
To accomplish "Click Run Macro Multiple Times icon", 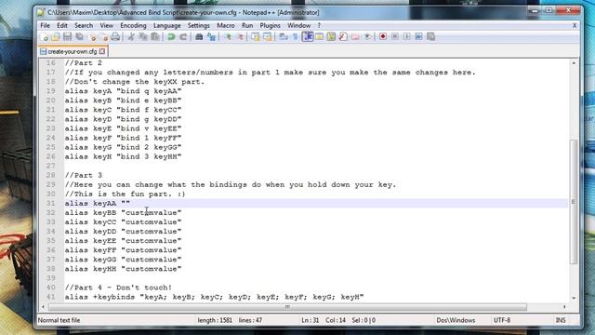I will tap(419, 37).
